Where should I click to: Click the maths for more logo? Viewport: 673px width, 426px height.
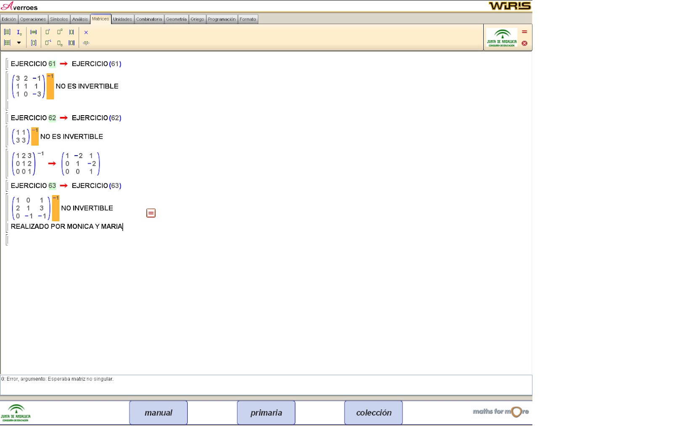[x=501, y=412]
